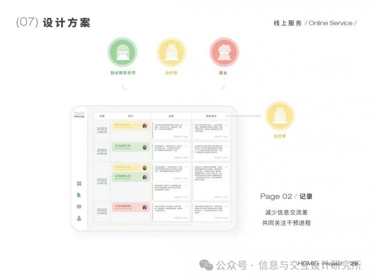Click the 2022 04月3日 date cell

click(x=102, y=130)
